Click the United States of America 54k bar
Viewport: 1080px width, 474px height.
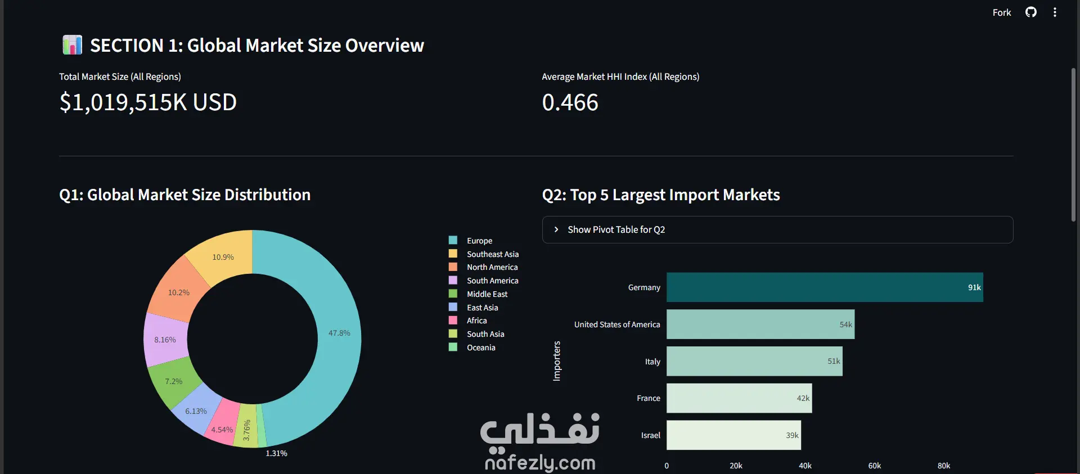(760, 324)
